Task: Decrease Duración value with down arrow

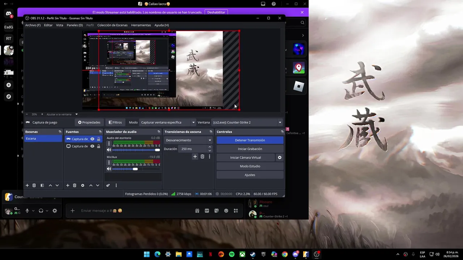Action: coord(210,151)
